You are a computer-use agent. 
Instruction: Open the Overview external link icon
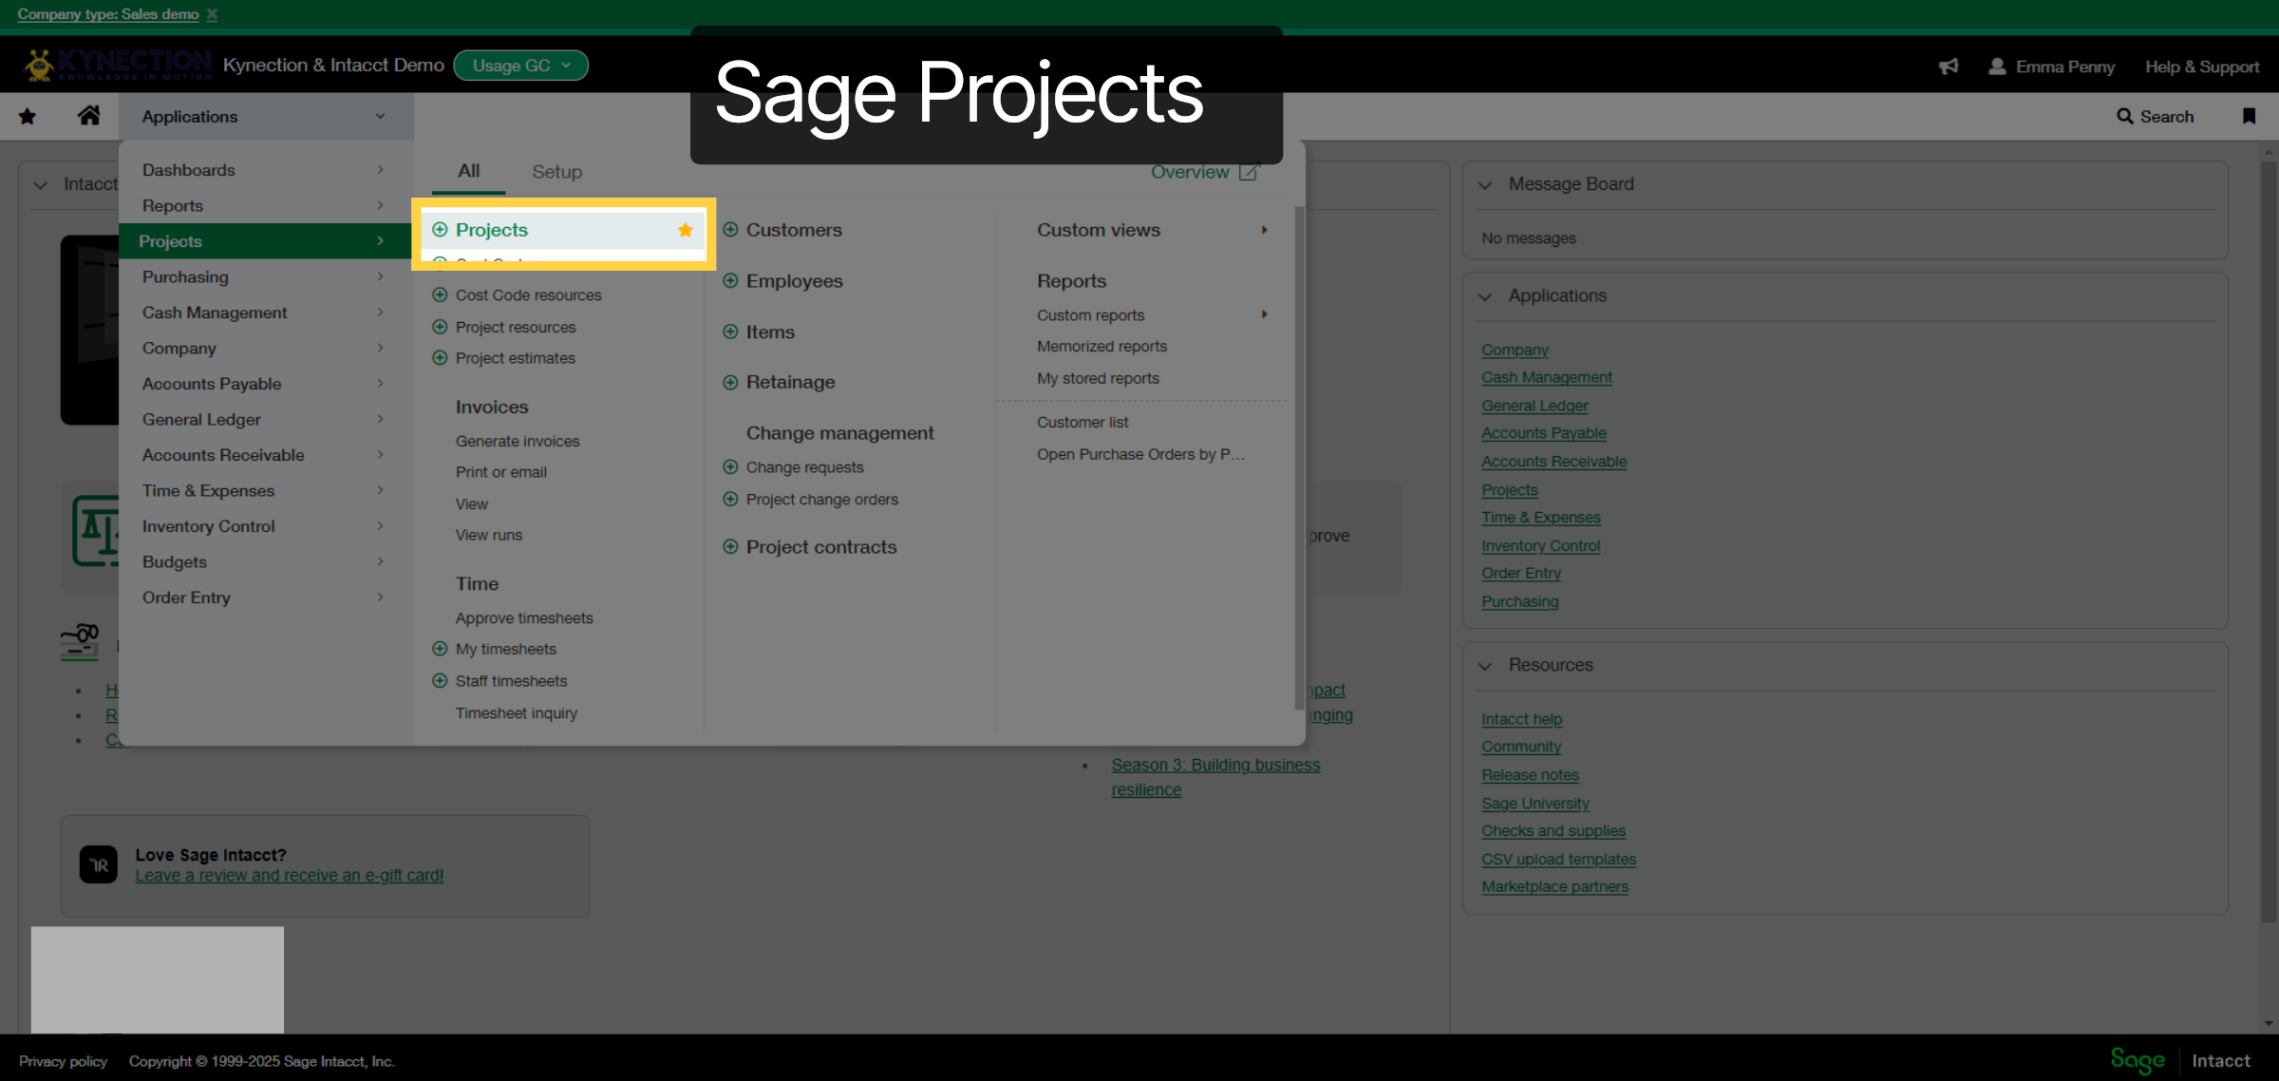(1249, 172)
